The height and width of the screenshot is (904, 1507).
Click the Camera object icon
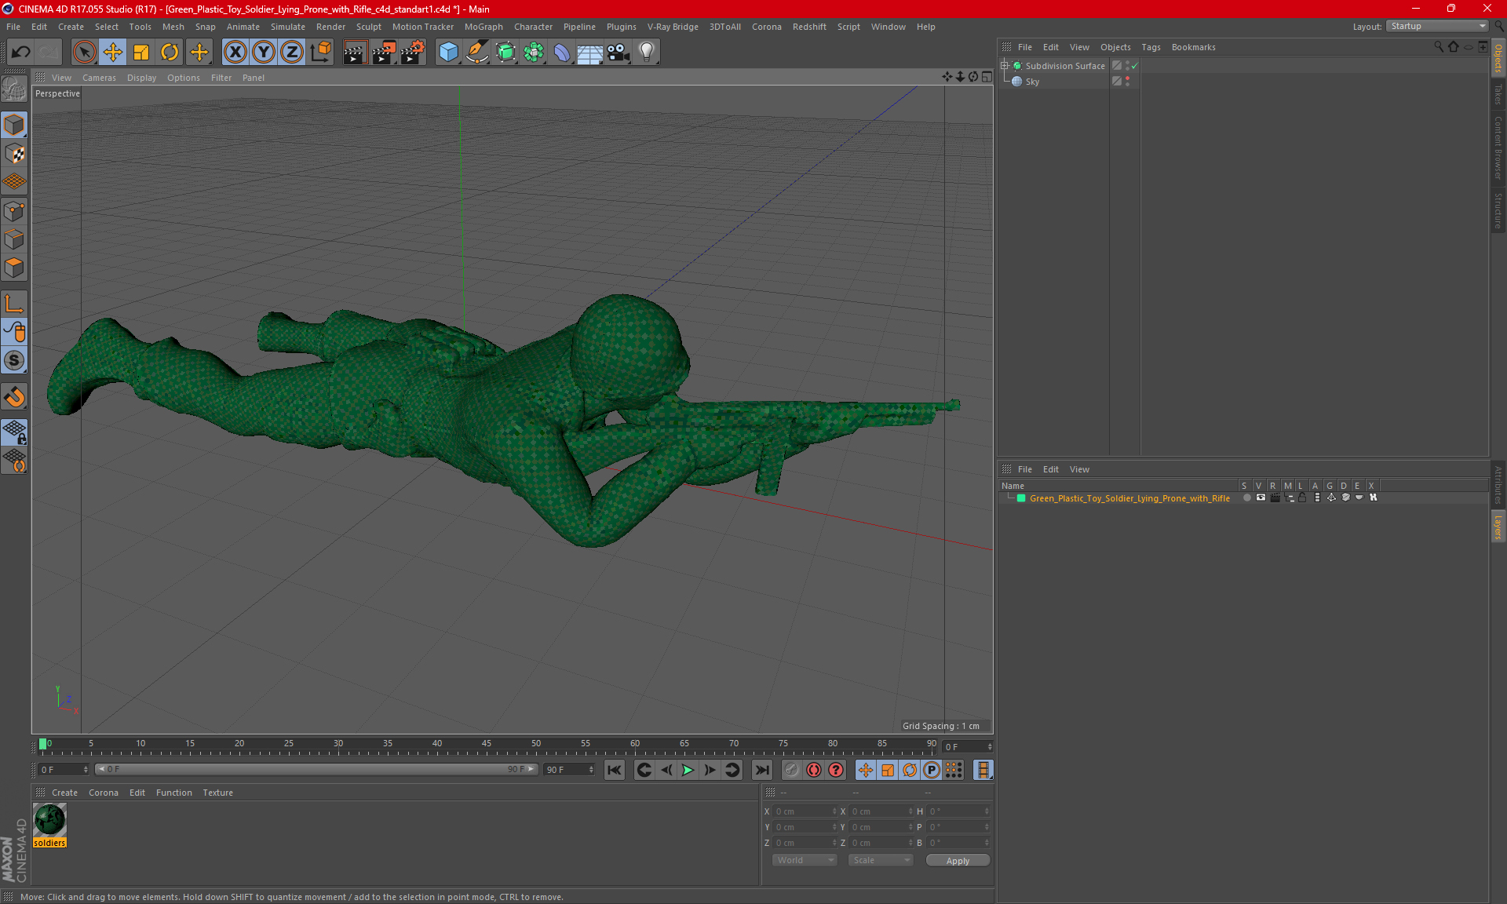(x=618, y=52)
